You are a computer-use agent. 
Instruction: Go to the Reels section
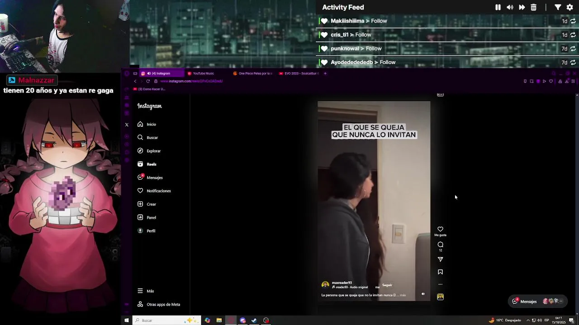click(x=147, y=164)
